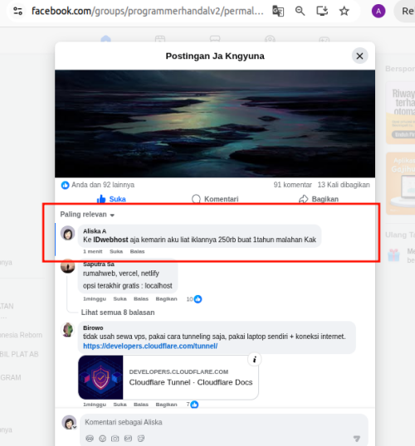
Task: Open the site information icon
Action: [17, 11]
